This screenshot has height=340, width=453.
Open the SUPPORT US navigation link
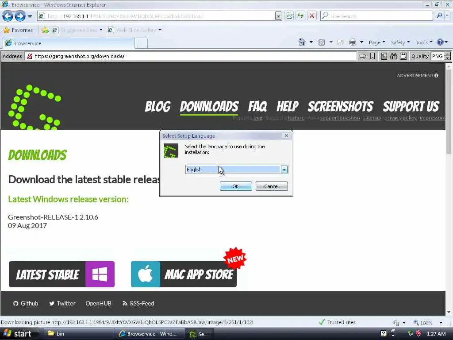coord(411,106)
